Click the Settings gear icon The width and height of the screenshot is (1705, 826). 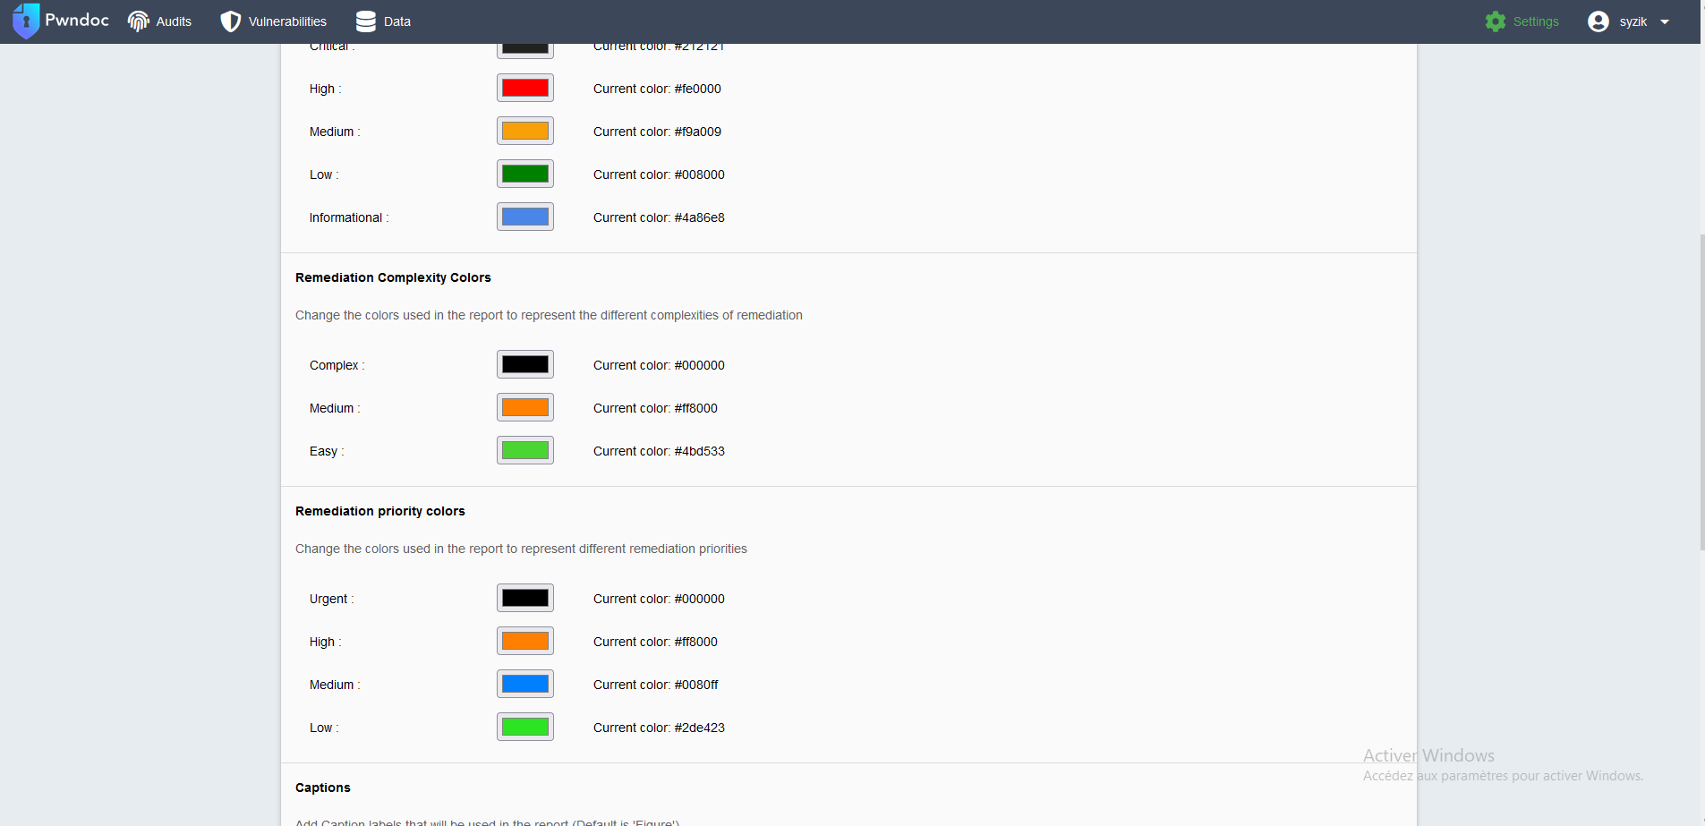click(x=1496, y=21)
